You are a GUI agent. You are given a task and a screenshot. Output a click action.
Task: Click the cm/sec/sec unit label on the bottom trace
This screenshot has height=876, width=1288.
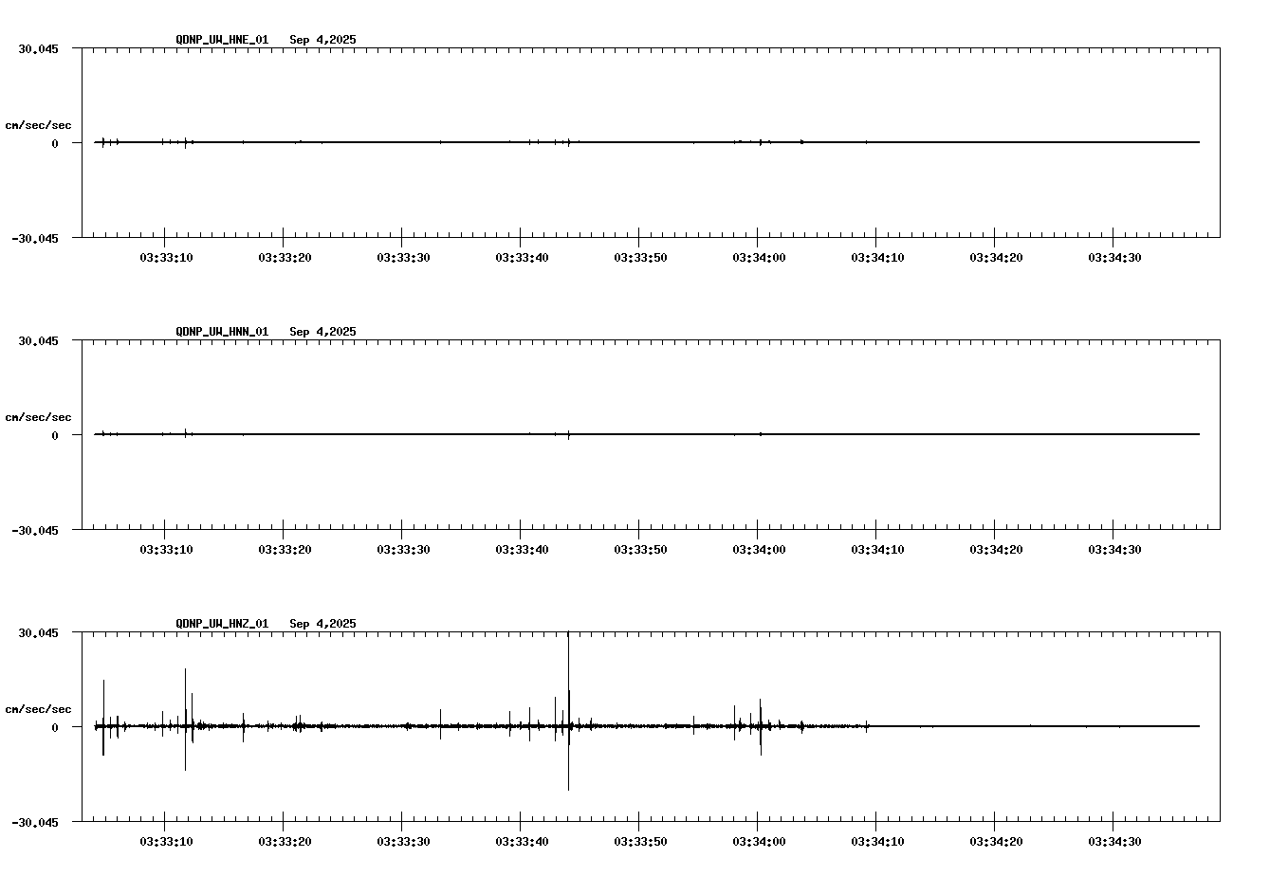39,707
